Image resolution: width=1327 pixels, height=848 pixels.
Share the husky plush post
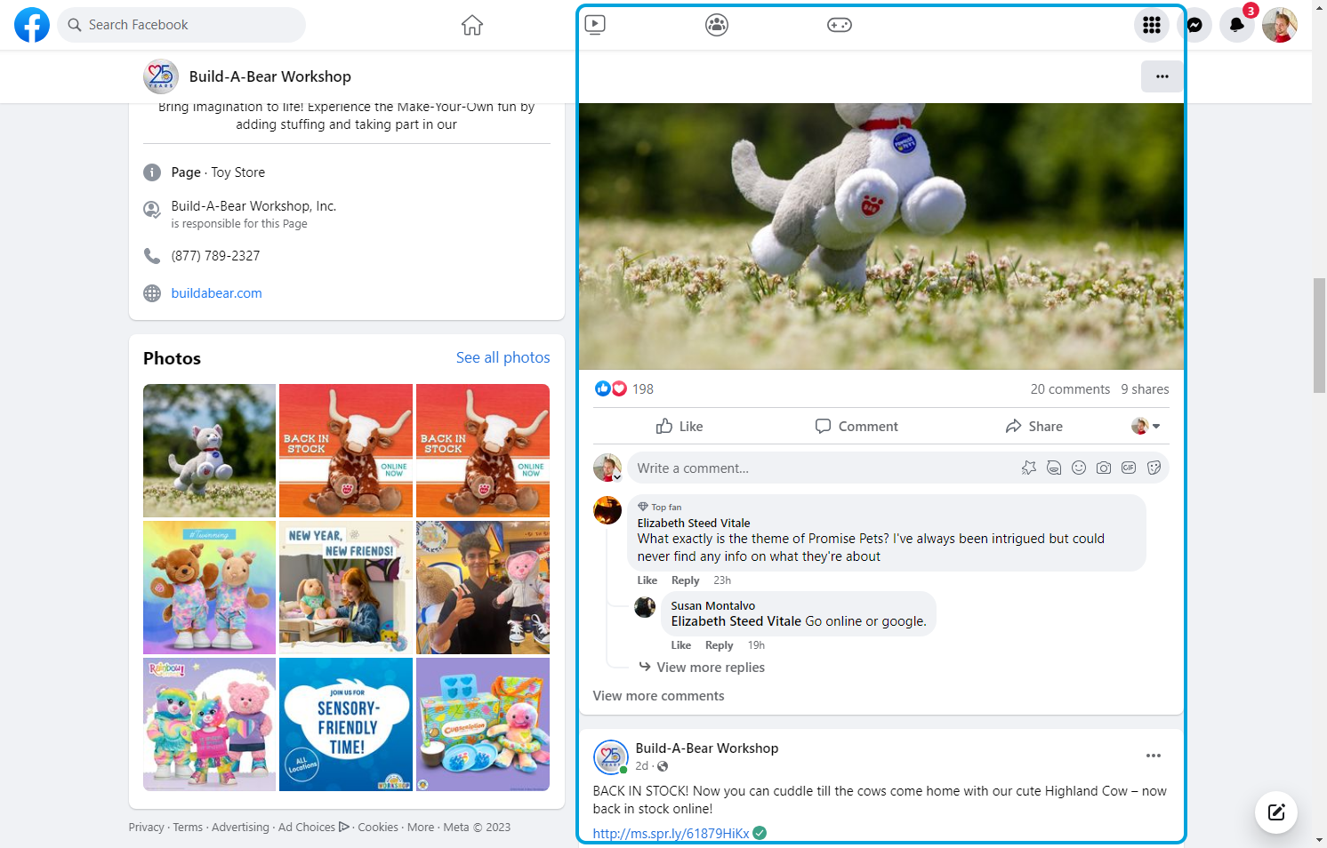1033,427
